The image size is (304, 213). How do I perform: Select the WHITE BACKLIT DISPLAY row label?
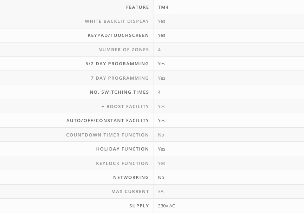[x=117, y=21]
